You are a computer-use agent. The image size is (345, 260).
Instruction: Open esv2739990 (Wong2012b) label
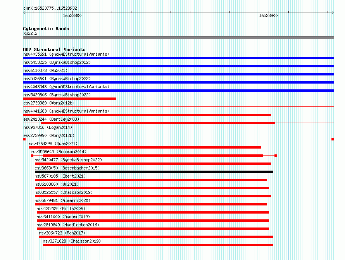pos(49,135)
